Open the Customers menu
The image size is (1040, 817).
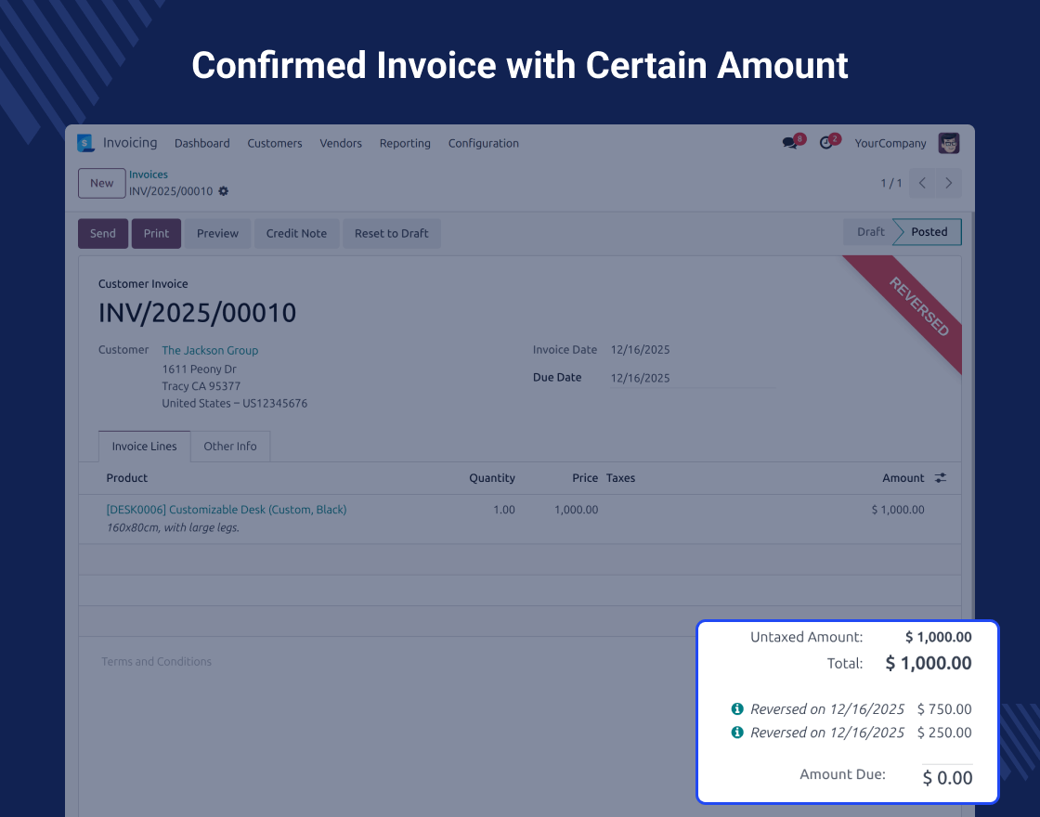(274, 143)
